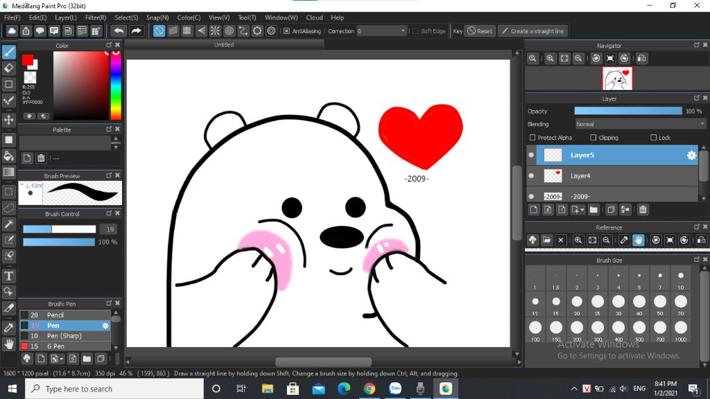Choose the Text tool
The height and width of the screenshot is (399, 710).
9,275
